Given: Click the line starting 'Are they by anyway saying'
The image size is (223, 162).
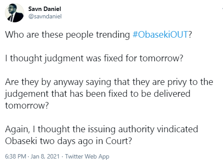Looking at the screenshot, I should click(109, 82).
